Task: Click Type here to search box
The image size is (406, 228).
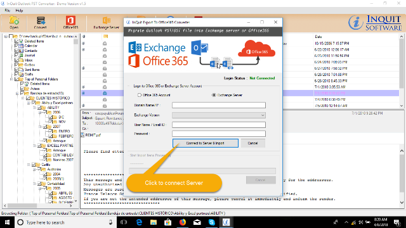Action: coord(65,222)
